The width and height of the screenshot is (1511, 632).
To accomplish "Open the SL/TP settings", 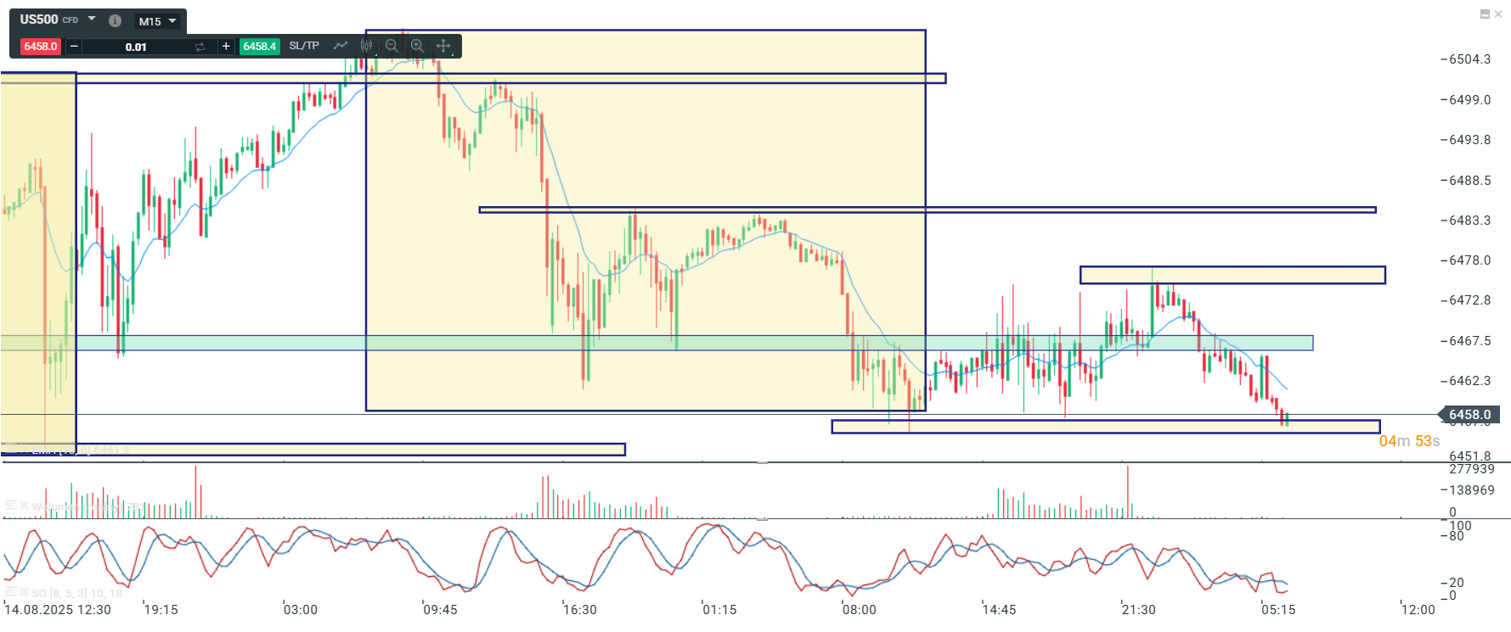I will [304, 46].
